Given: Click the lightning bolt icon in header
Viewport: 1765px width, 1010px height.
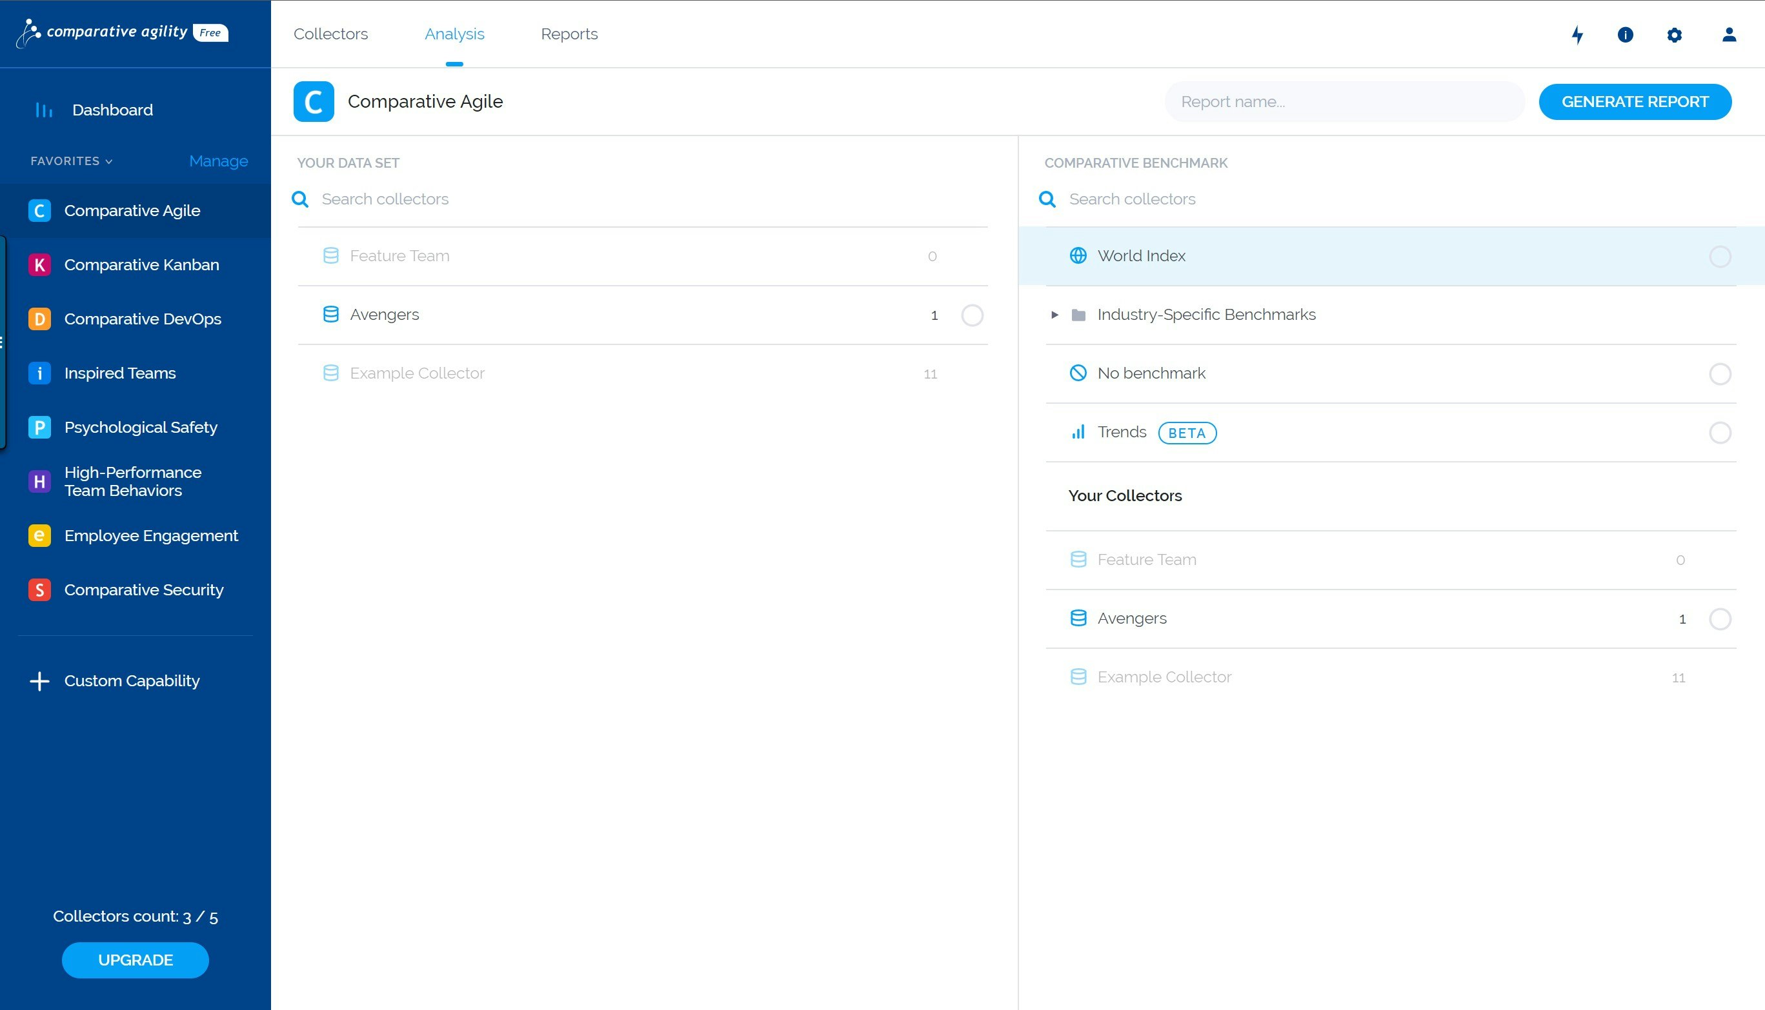Looking at the screenshot, I should coord(1577,35).
